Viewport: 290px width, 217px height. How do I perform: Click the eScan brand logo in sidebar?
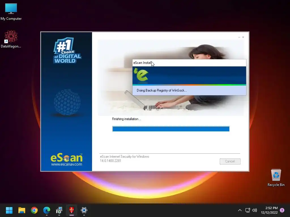coord(67,158)
